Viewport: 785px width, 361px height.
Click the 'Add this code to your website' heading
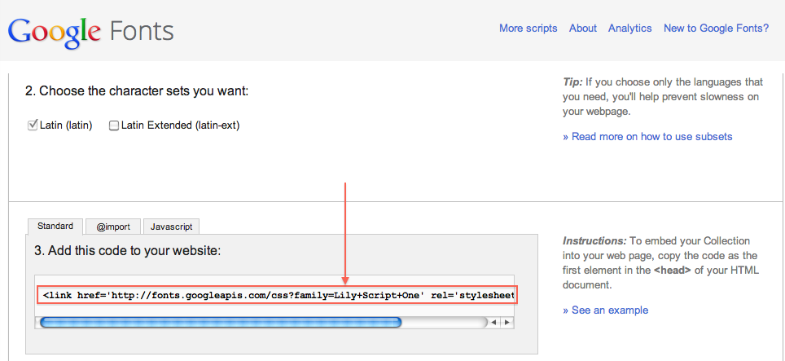[x=127, y=250]
